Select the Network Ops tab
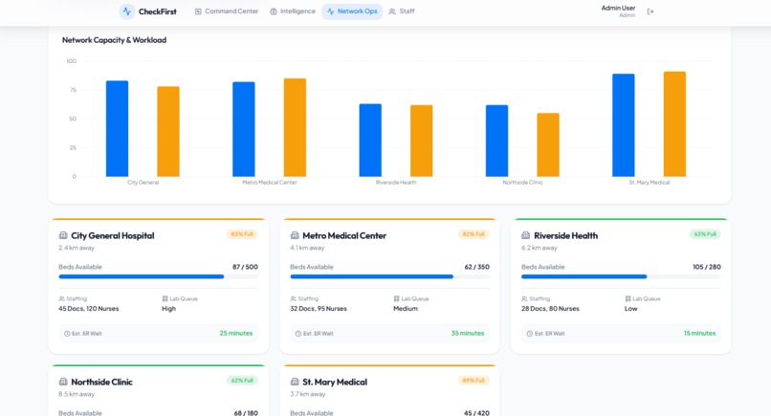The image size is (771, 416). [x=352, y=11]
